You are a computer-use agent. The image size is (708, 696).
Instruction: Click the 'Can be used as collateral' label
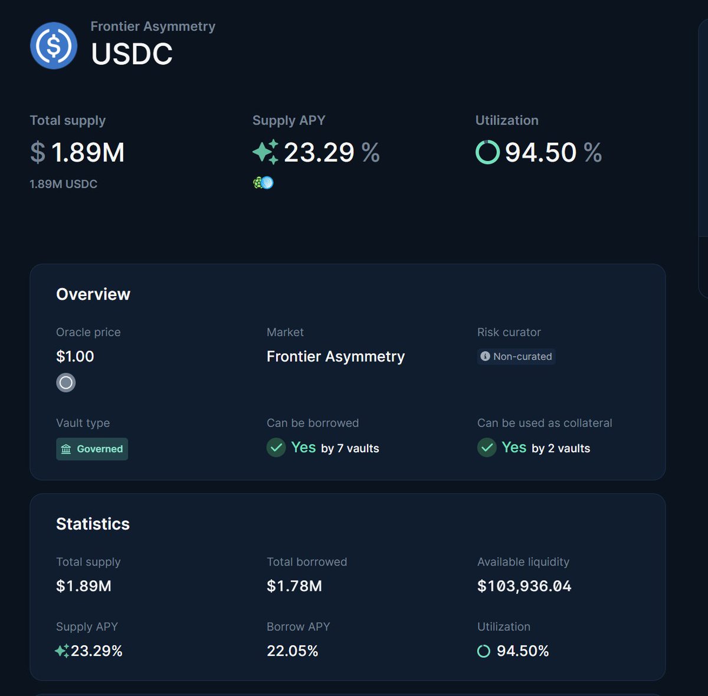545,423
